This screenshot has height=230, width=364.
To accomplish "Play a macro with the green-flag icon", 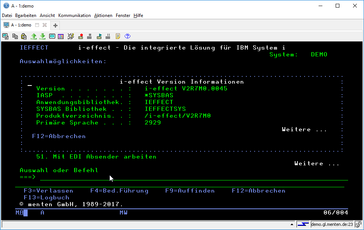I will (100, 36).
